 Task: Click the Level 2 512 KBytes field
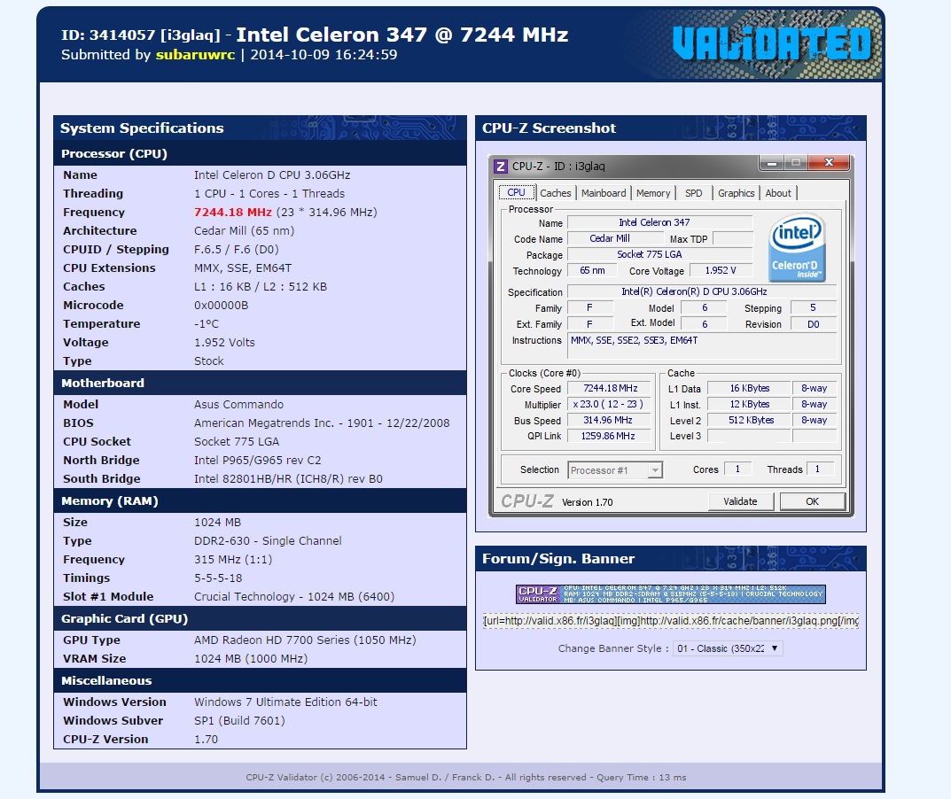coord(750,420)
